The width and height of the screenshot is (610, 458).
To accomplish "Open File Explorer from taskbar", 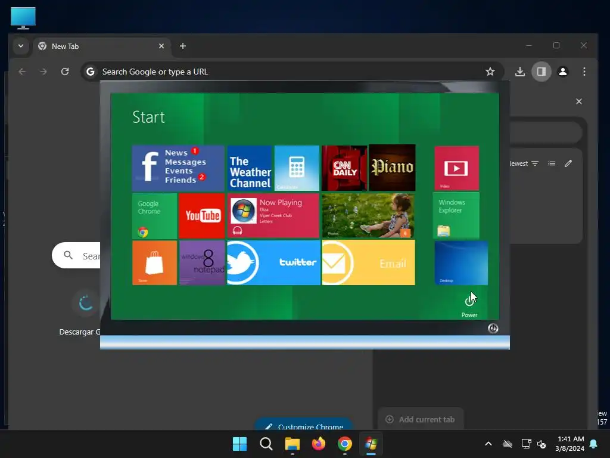I will click(x=292, y=444).
